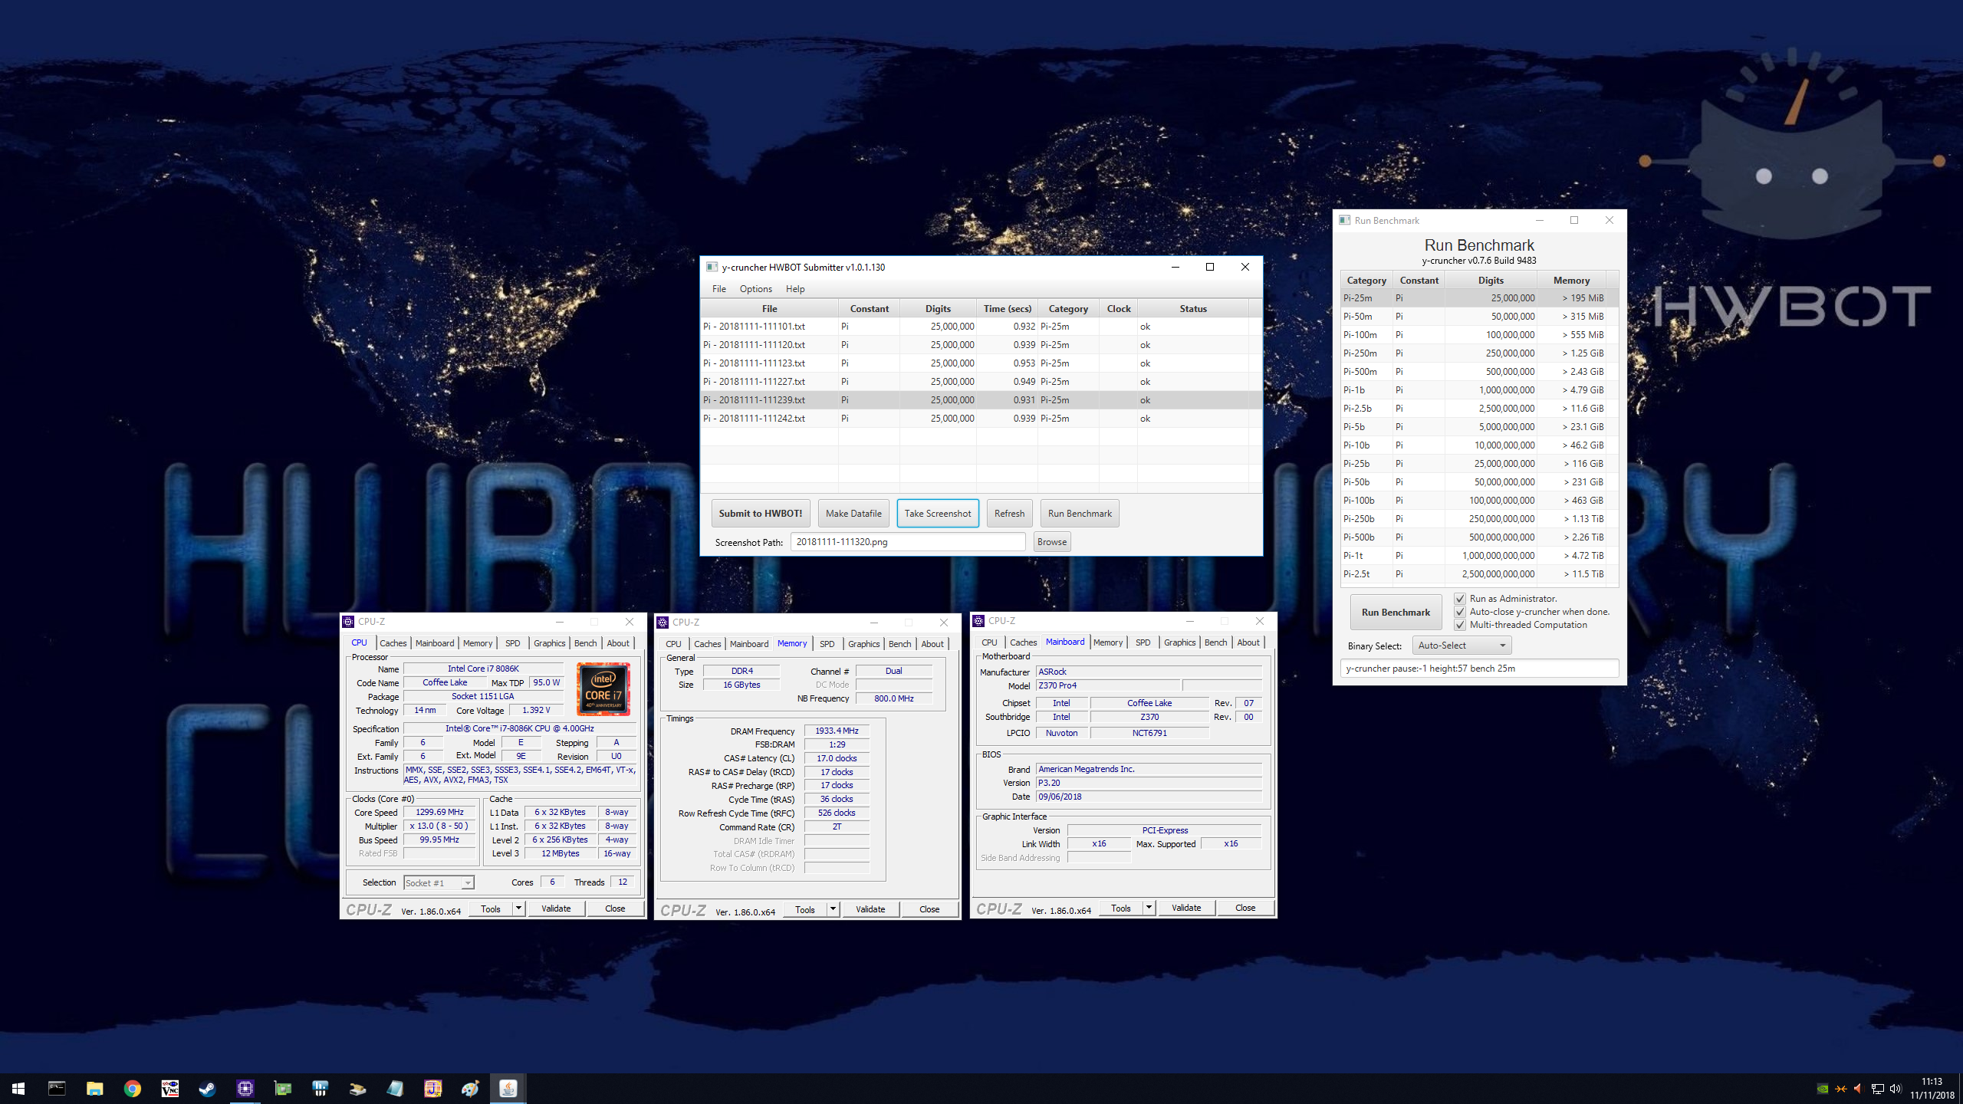Click the y-cruncher command line field

(1479, 669)
